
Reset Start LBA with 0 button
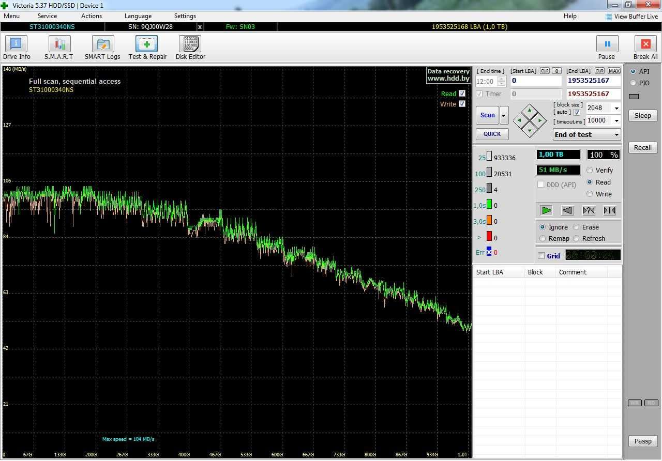point(556,71)
